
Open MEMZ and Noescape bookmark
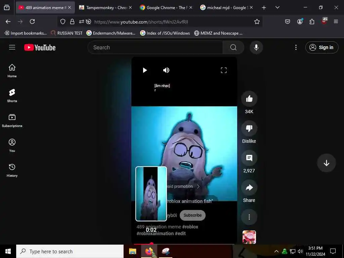[x=218, y=33]
